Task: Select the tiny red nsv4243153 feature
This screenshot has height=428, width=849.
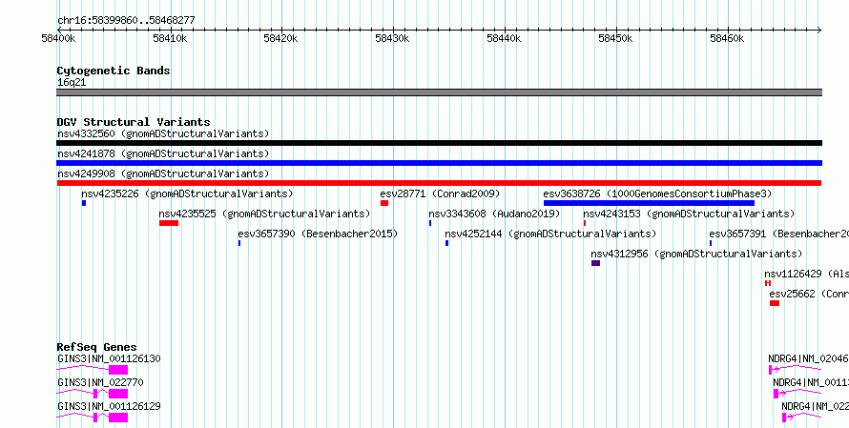Action: click(x=585, y=223)
